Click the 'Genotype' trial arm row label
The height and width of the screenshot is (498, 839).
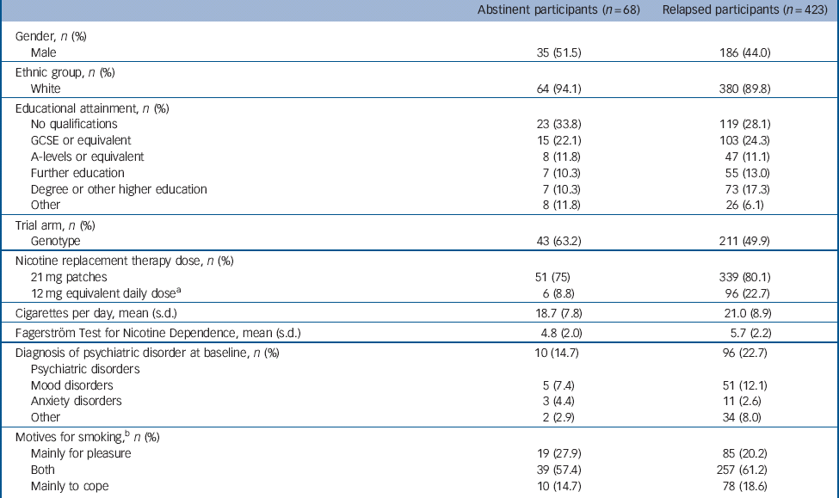[x=56, y=242]
